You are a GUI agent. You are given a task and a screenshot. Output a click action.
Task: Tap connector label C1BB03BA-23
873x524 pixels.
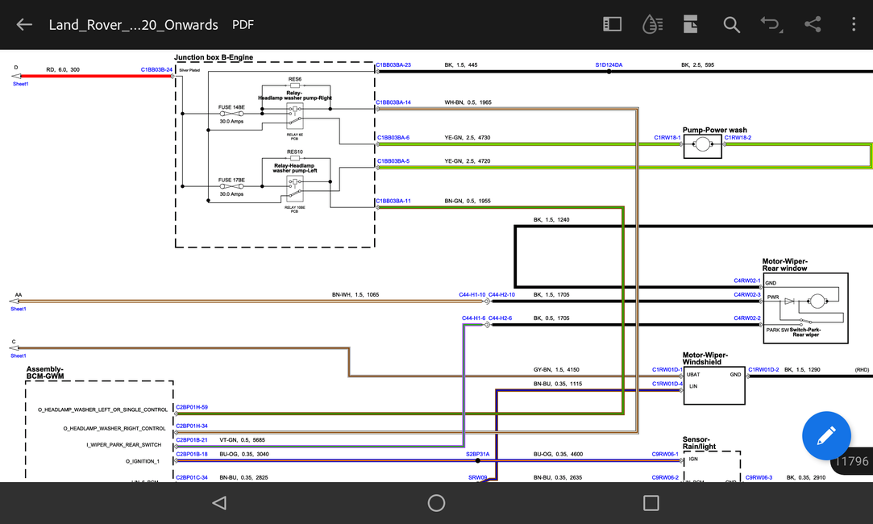pyautogui.click(x=393, y=65)
